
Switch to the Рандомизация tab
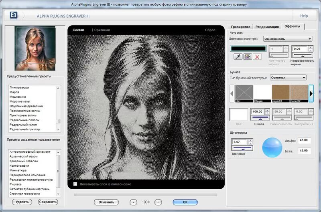coord(267,27)
